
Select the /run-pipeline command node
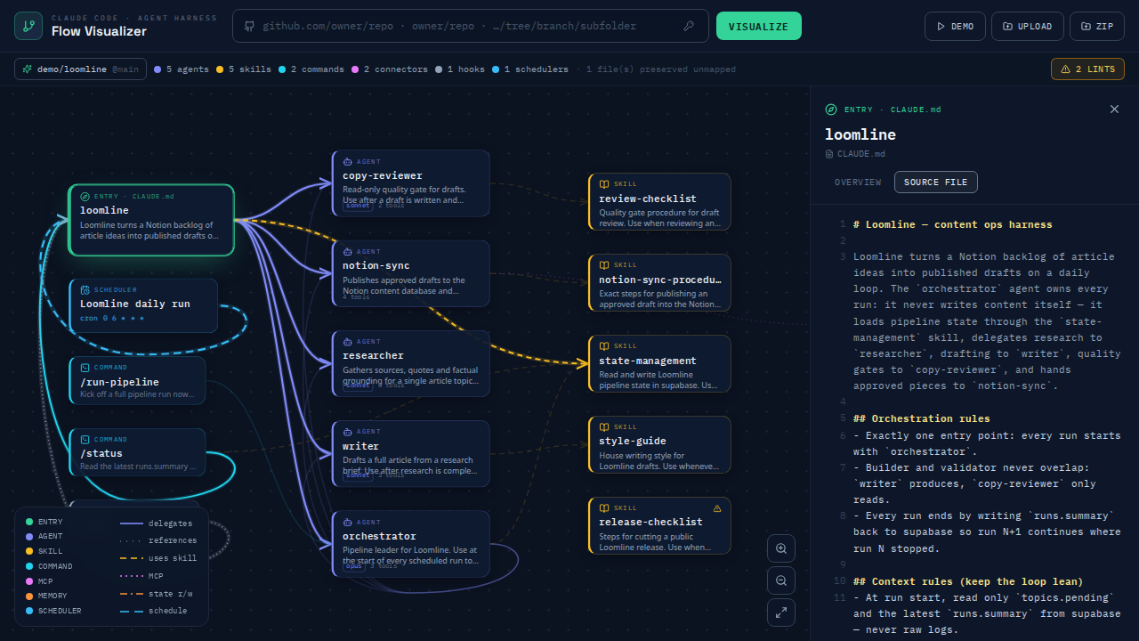pyautogui.click(x=137, y=380)
